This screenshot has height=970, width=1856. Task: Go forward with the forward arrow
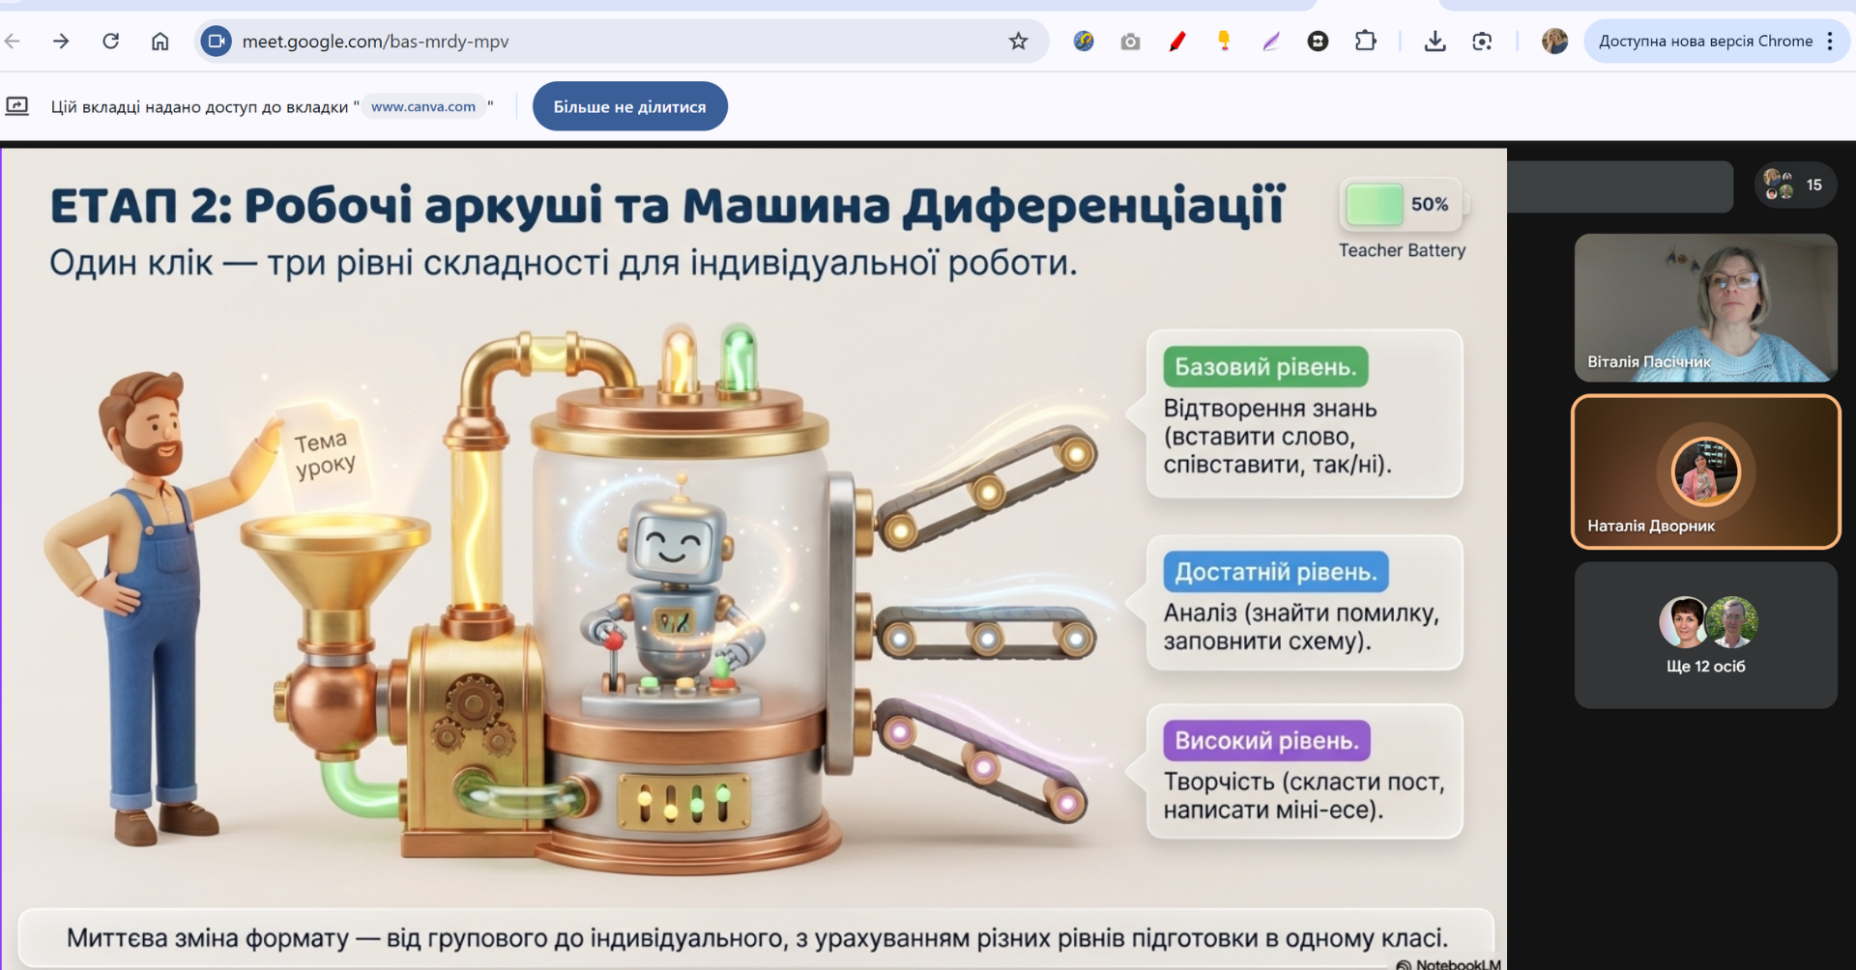(61, 41)
